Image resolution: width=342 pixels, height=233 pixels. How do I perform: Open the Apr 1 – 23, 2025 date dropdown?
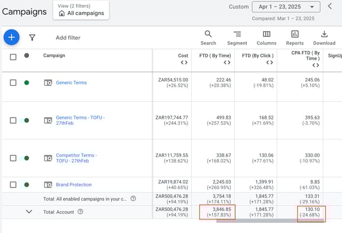click(x=286, y=7)
